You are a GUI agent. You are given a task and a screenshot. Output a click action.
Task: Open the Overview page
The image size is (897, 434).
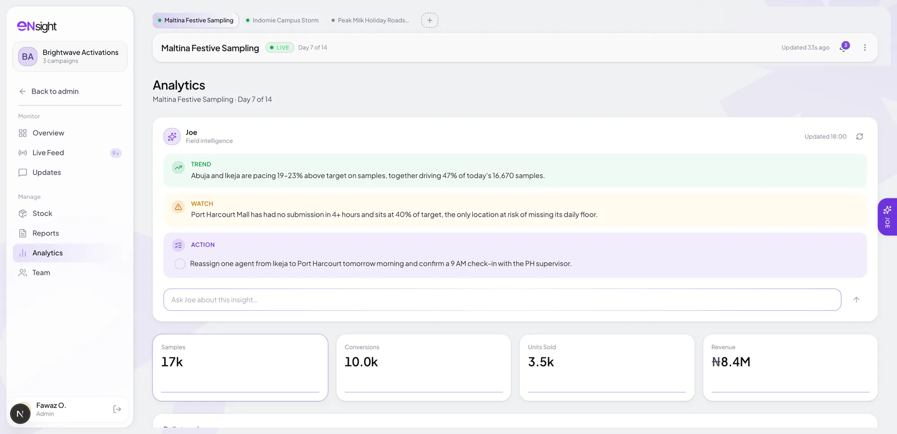click(70, 133)
